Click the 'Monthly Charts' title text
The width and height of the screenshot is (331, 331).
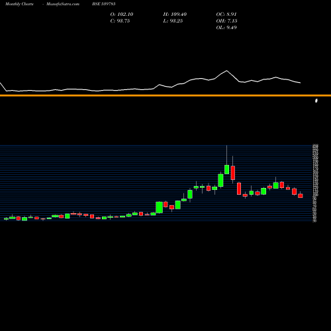[19, 4]
